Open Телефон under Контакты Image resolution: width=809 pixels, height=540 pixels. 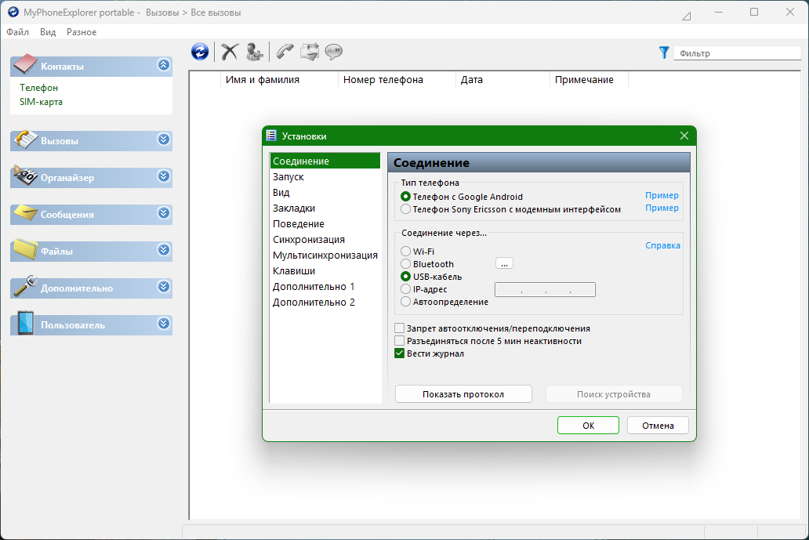tap(38, 88)
